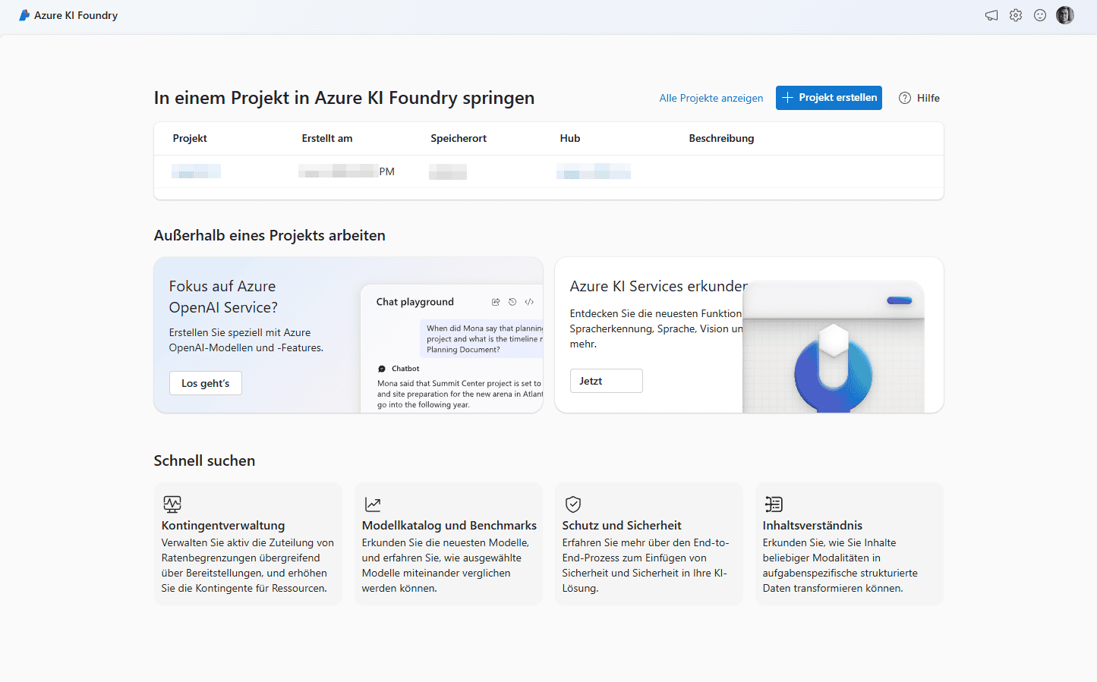1097x682 pixels.
Task: Open the Modellkatalog und Benchmarks card
Action: pos(449,543)
